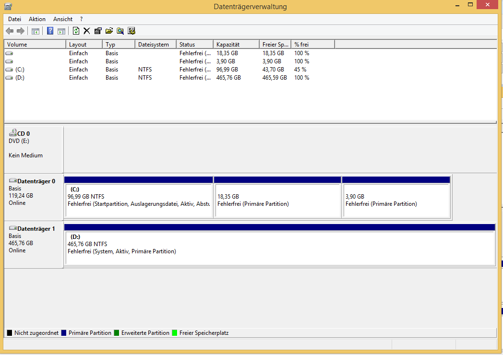The width and height of the screenshot is (503, 355).
Task: Sort by the Kapazität column header
Action: pos(236,45)
